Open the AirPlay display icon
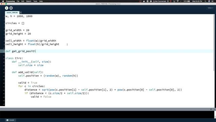 174,1
